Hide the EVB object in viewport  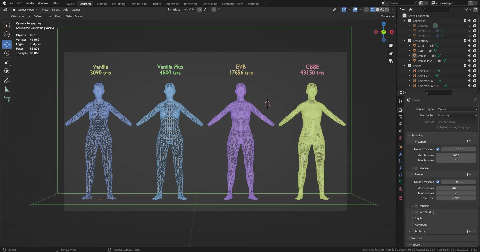click(470, 51)
